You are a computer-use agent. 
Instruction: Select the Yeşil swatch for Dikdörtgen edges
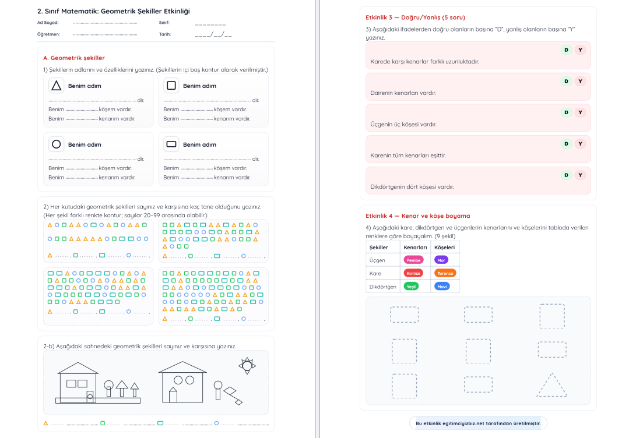412,286
